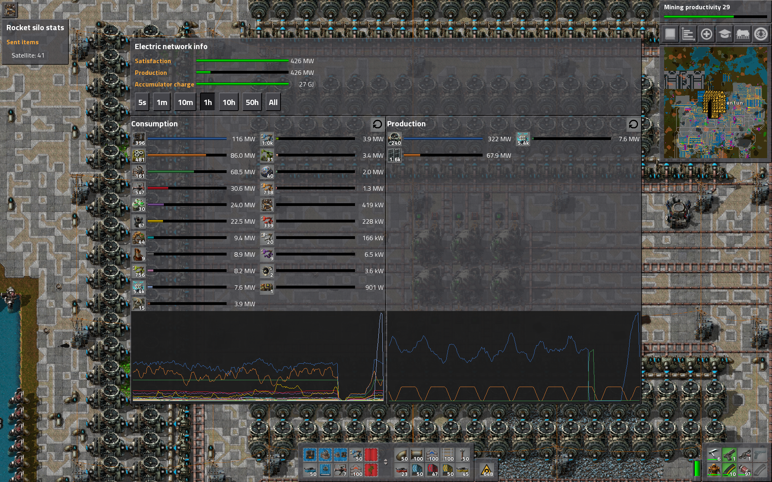This screenshot has width=772, height=482.
Task: Select the pipe-to-ground slot with 50
Action: click(x=402, y=455)
